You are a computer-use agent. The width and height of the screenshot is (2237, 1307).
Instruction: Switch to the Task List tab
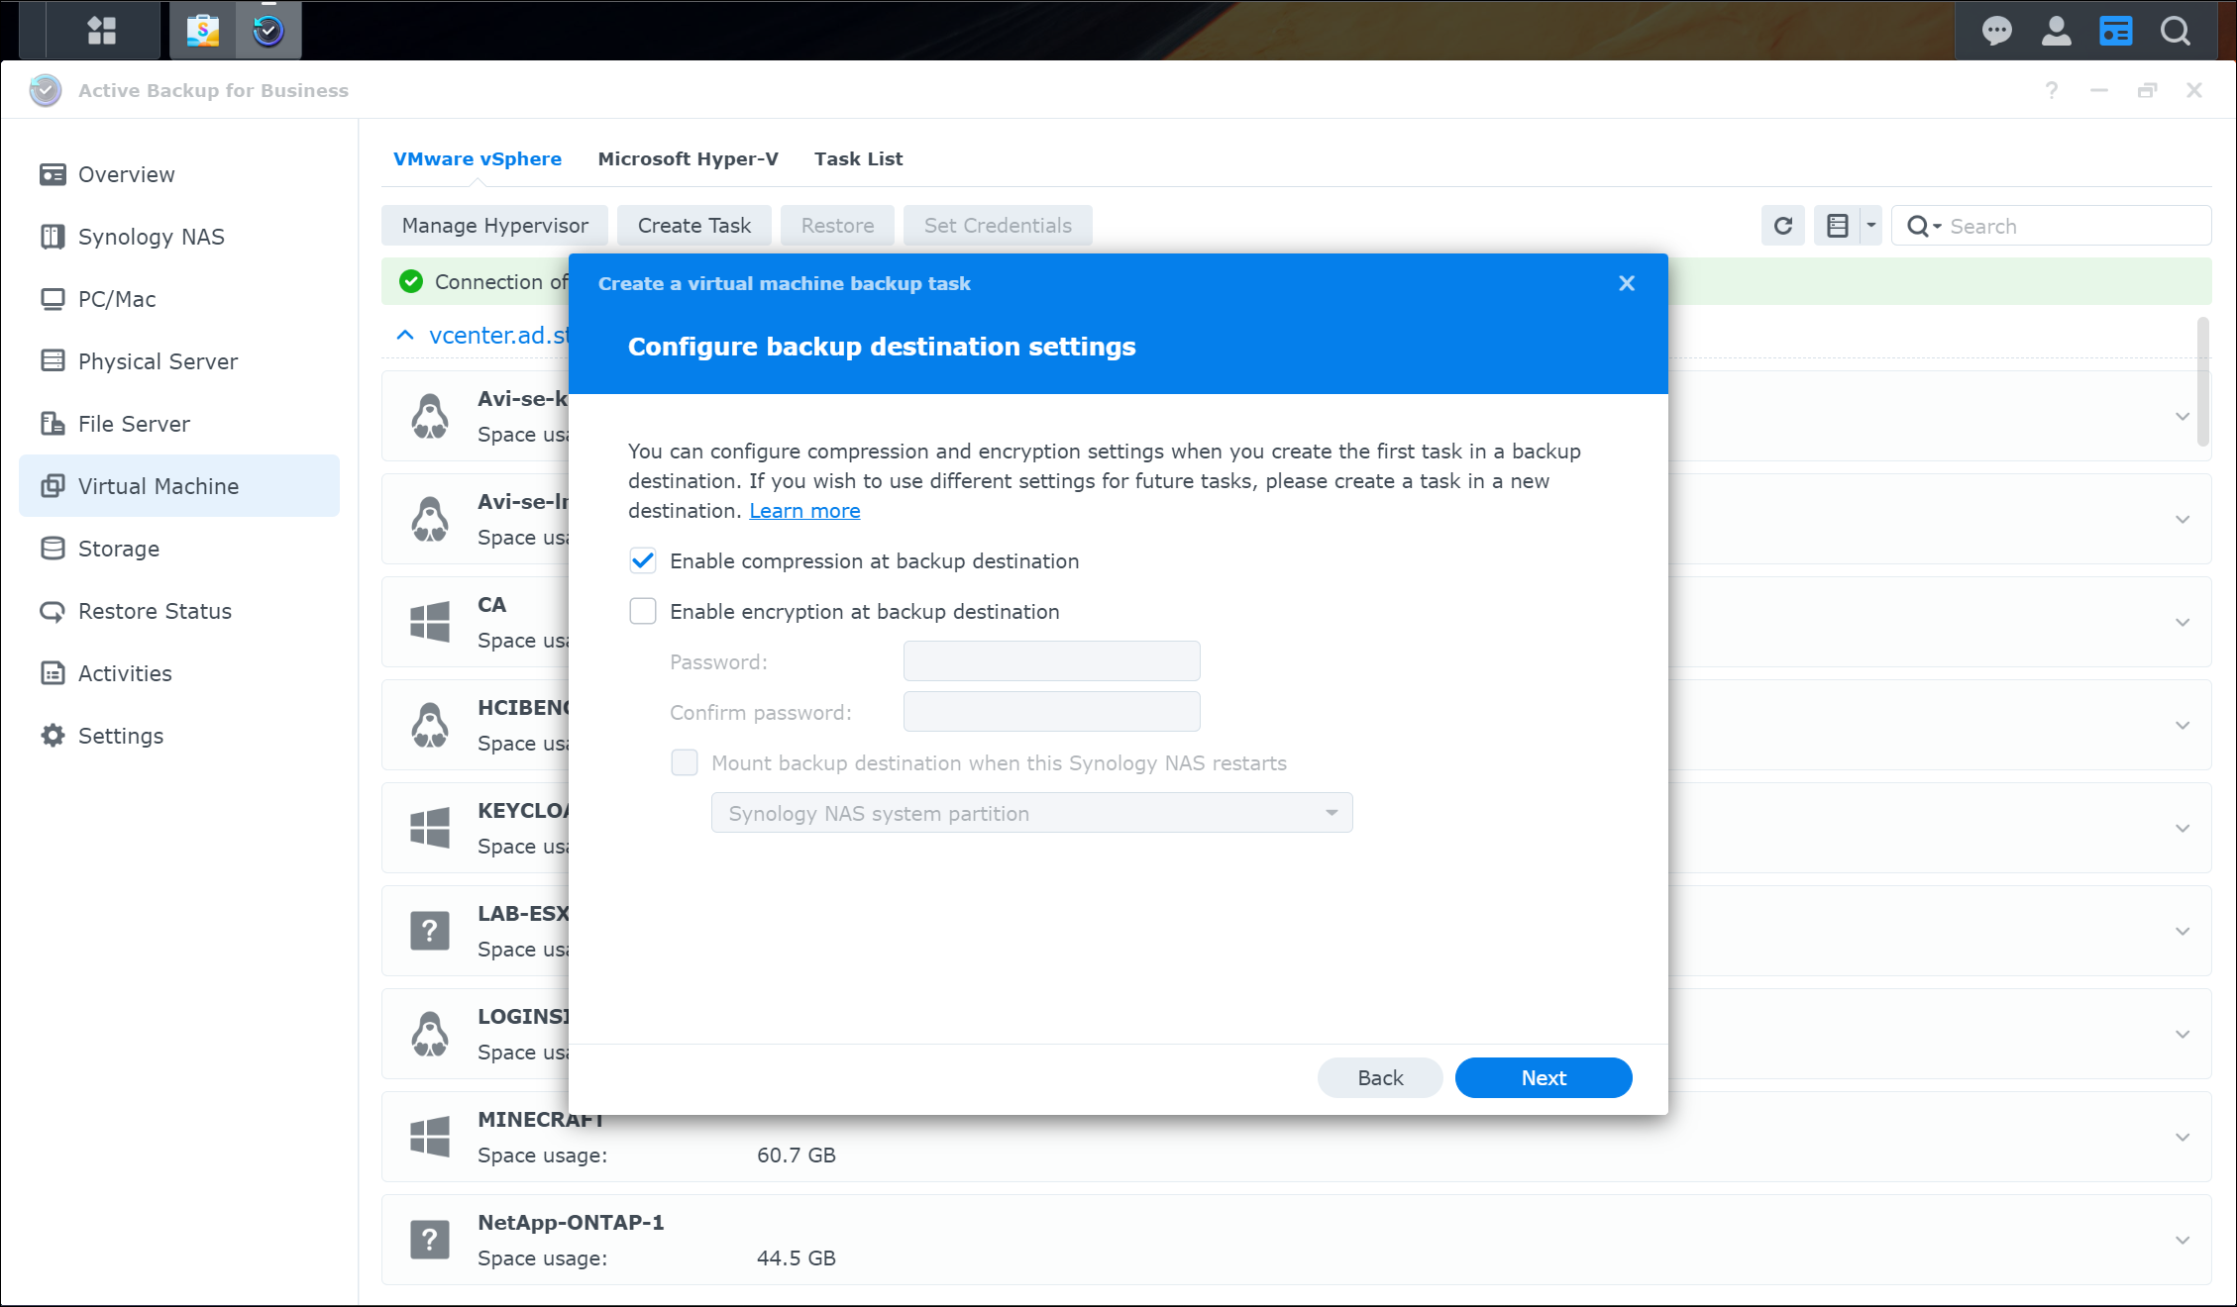[x=858, y=158]
